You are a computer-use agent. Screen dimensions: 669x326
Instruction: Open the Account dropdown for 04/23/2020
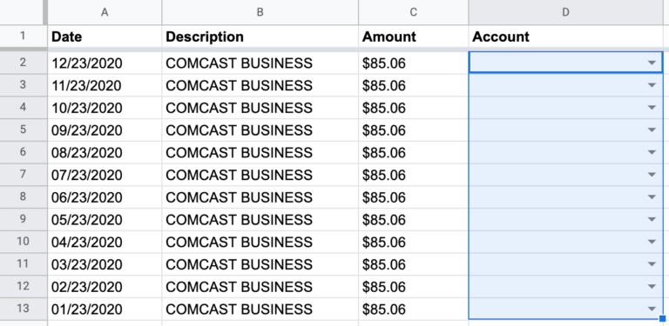651,242
